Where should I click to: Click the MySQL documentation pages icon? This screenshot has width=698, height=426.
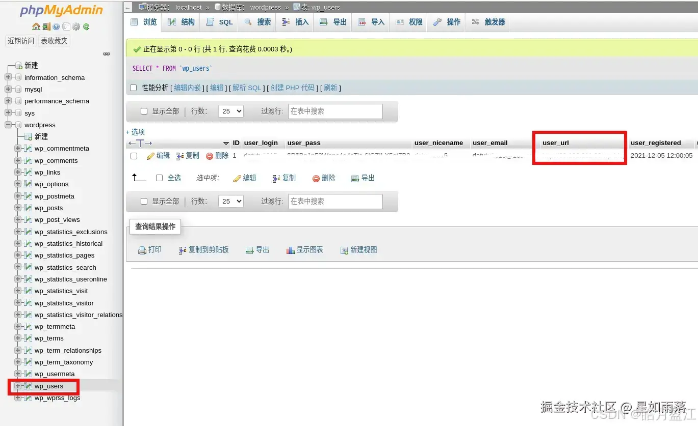tap(66, 26)
